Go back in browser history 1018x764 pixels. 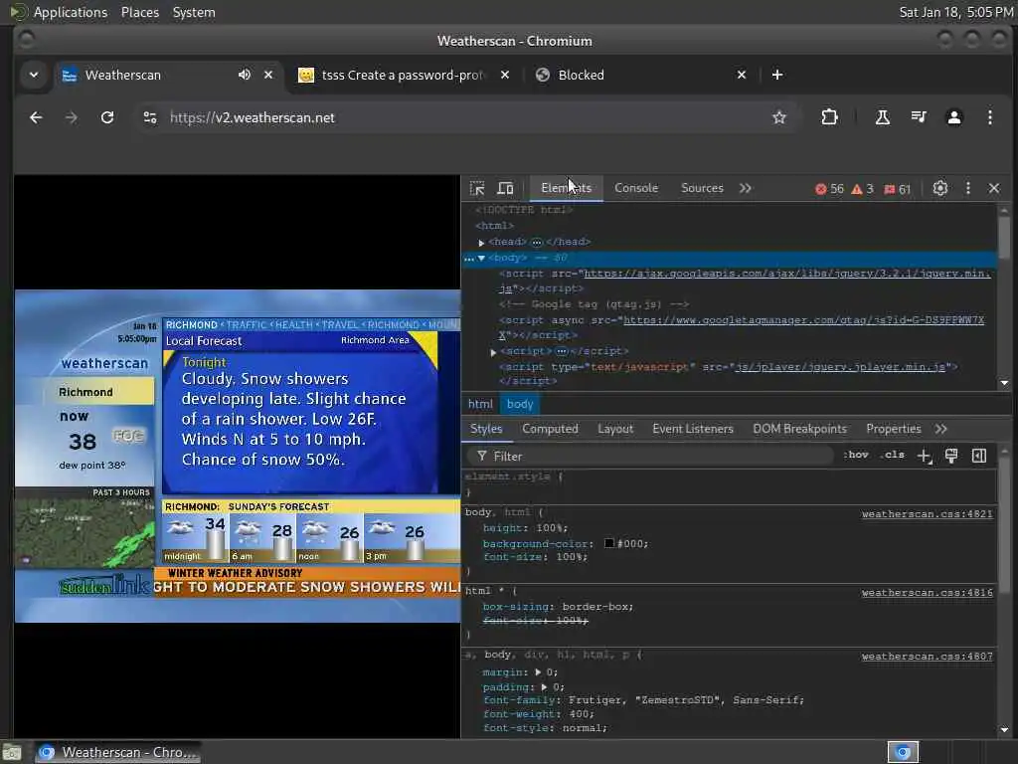(36, 117)
